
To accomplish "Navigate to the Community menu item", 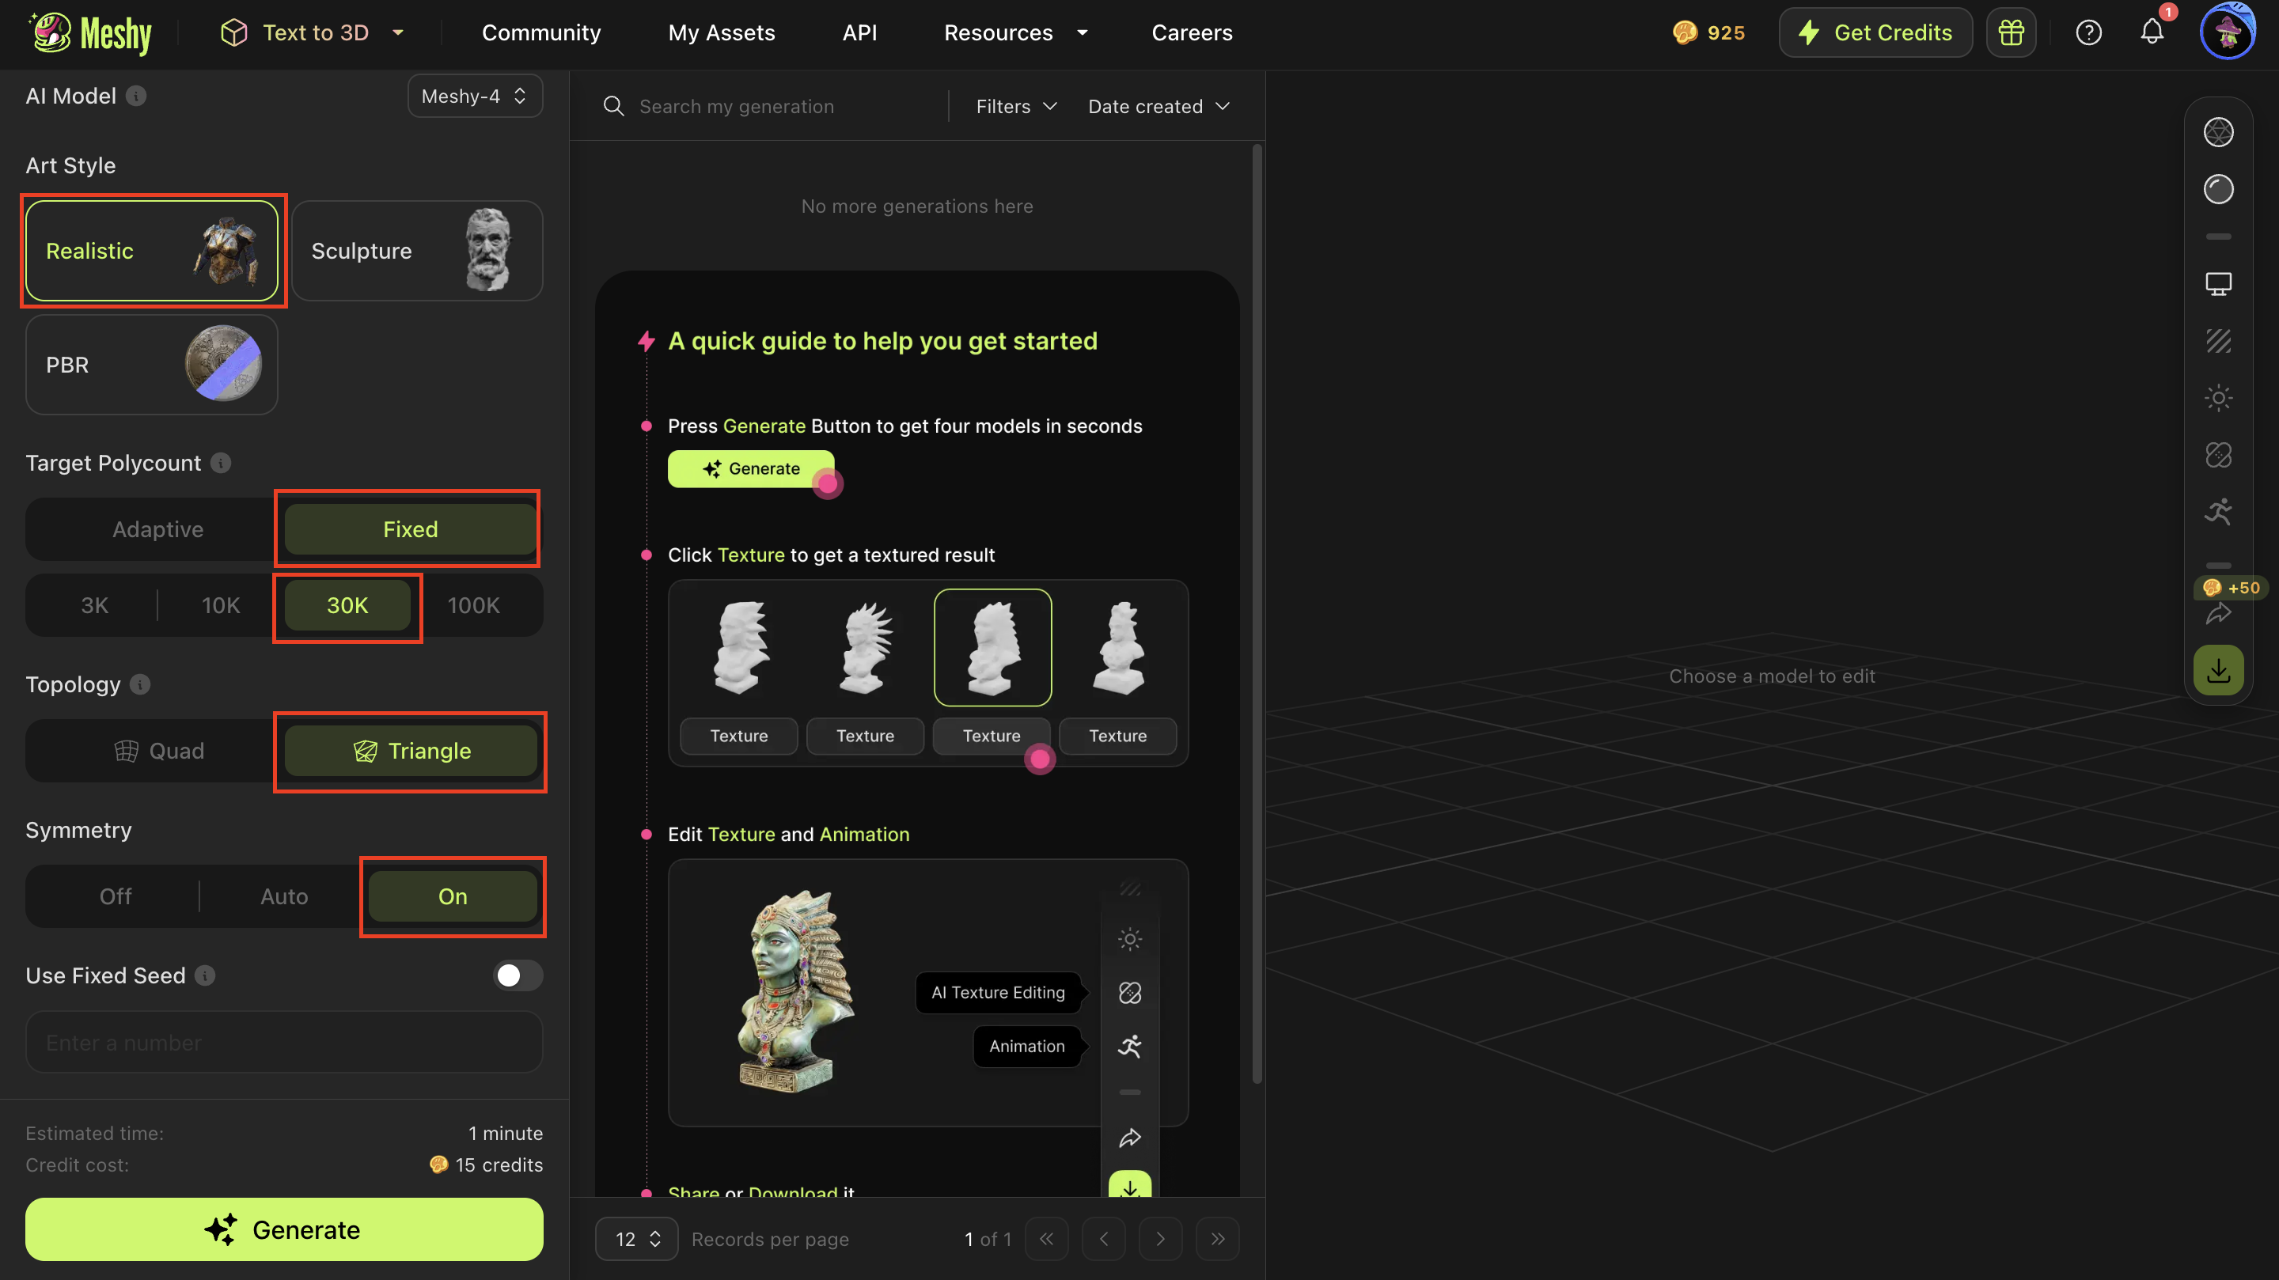I will pyautogui.click(x=541, y=32).
